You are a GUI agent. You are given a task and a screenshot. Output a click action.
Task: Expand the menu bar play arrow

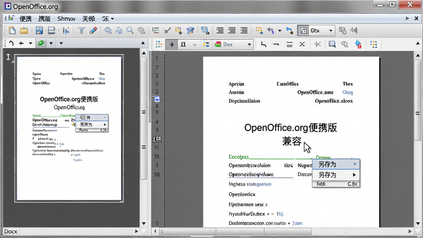pos(407,18)
